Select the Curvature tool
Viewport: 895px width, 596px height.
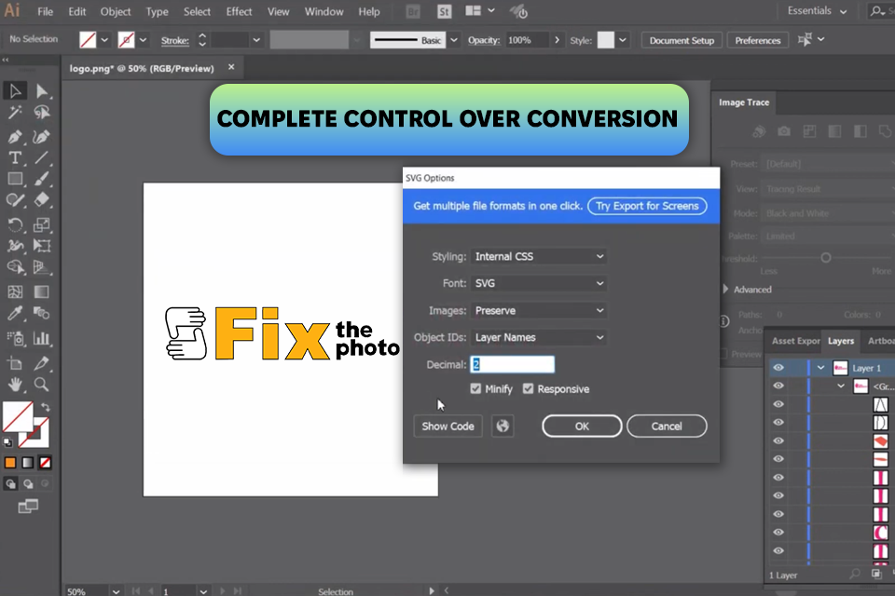(42, 137)
